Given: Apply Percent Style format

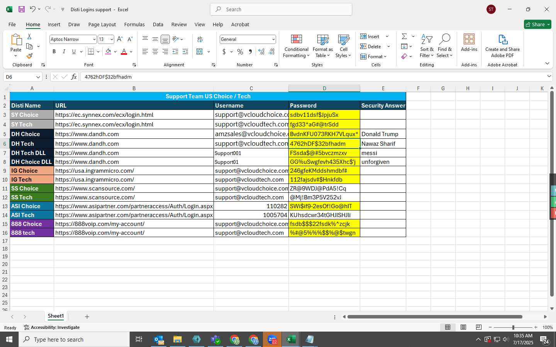Looking at the screenshot, I should pos(240,52).
